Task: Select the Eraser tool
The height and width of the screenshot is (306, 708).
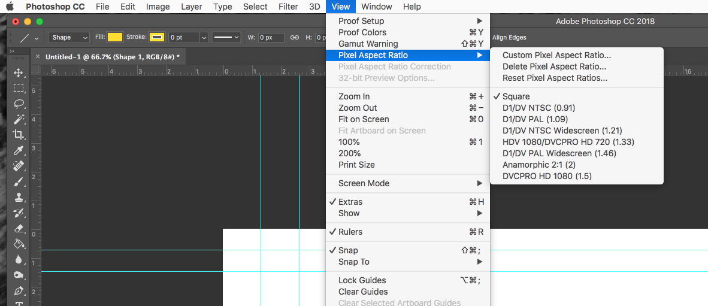Action: (19, 228)
